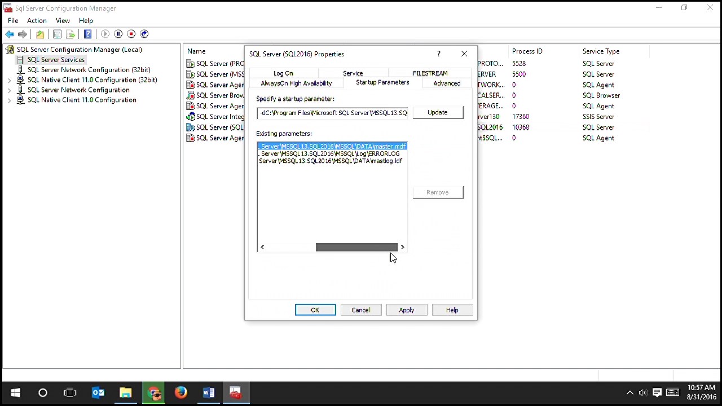Click the Update button
The width and height of the screenshot is (722, 406).
tap(438, 112)
